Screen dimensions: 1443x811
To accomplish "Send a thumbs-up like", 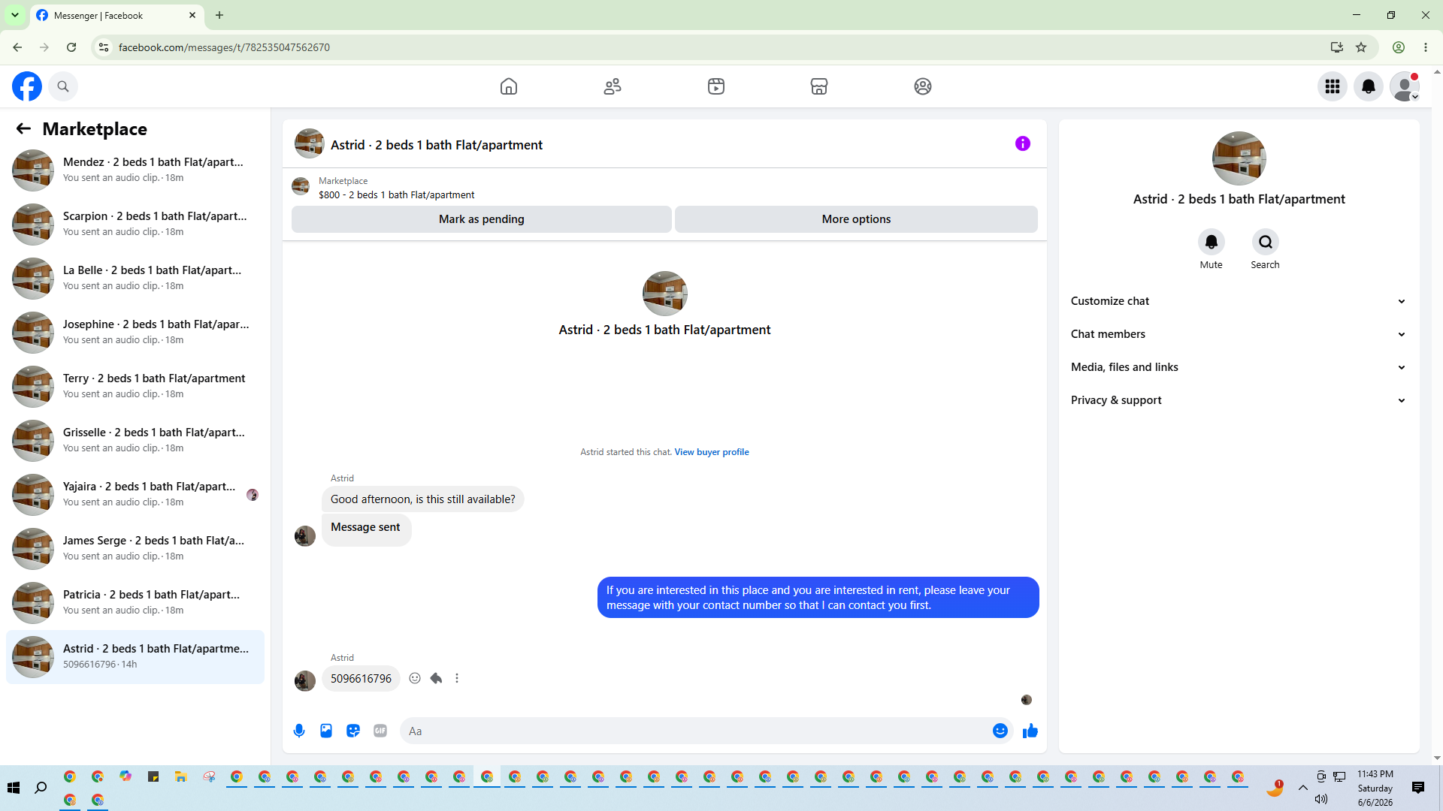I will [1030, 731].
